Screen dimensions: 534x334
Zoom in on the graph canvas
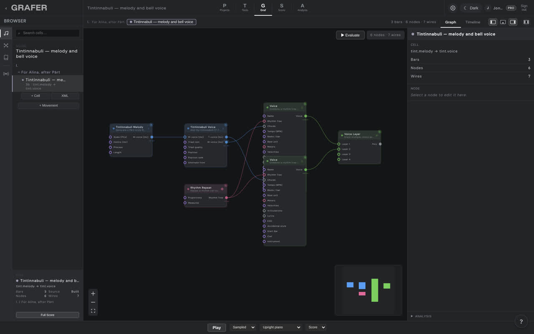coord(93,294)
